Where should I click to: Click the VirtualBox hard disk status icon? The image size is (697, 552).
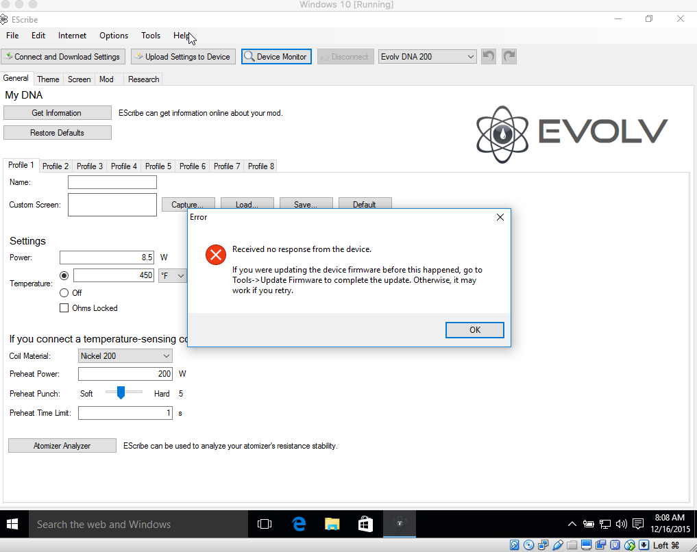(514, 545)
